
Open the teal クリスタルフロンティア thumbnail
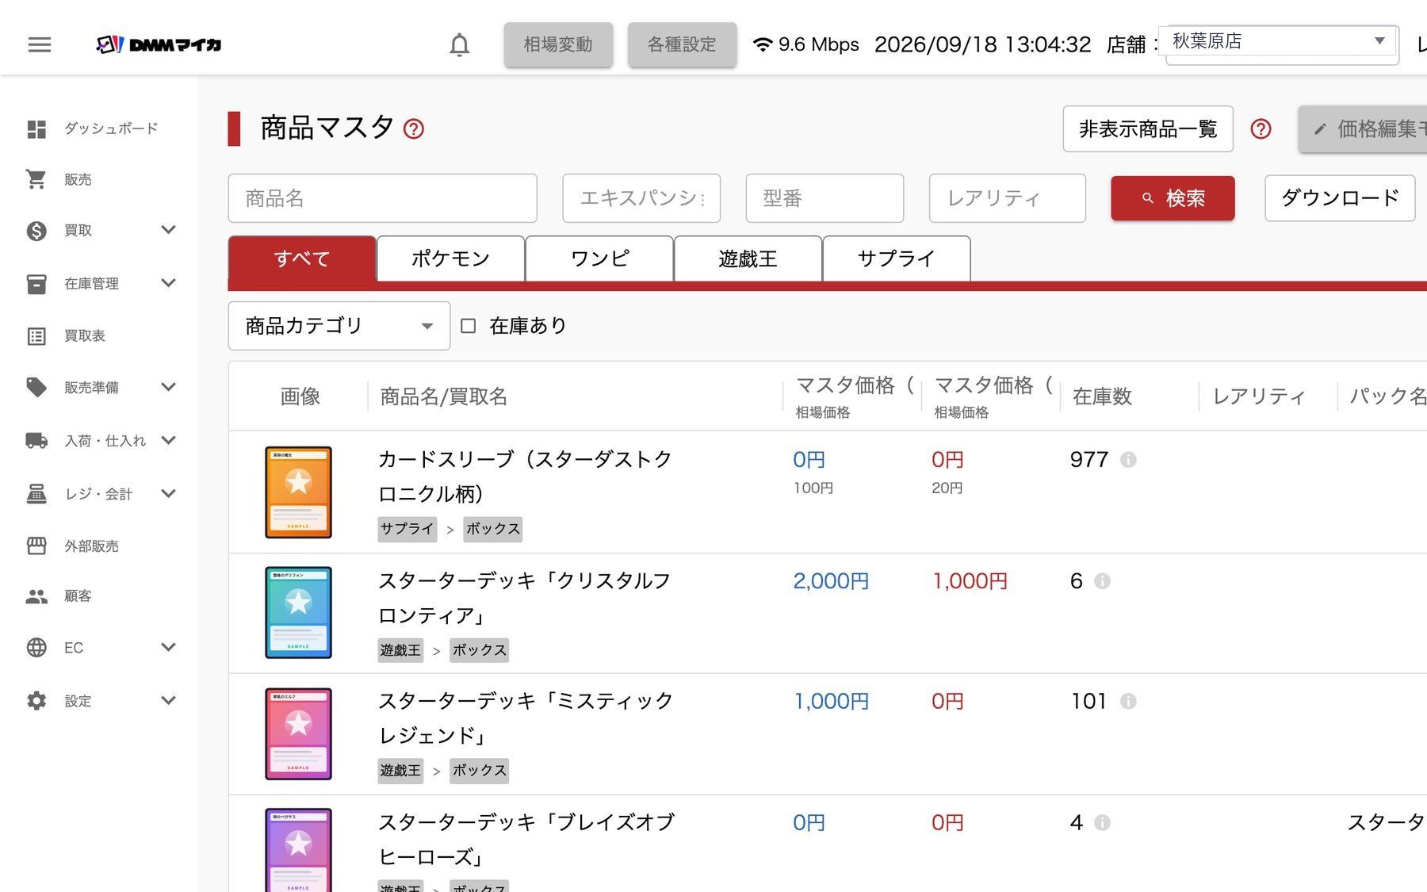pos(298,613)
